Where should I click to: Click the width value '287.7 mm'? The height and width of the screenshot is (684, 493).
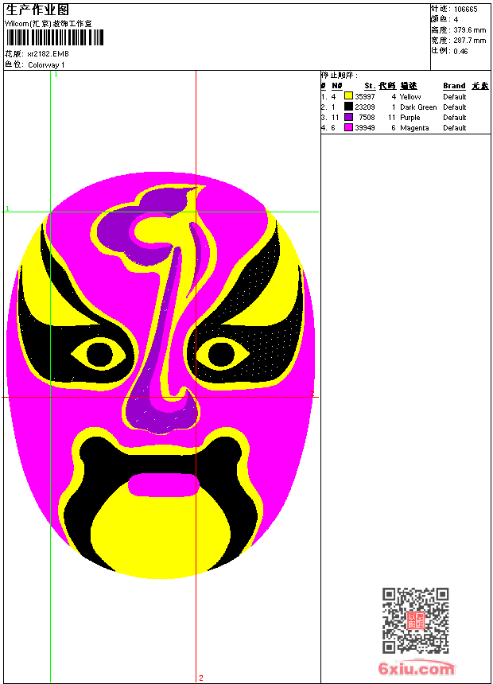coord(469,41)
